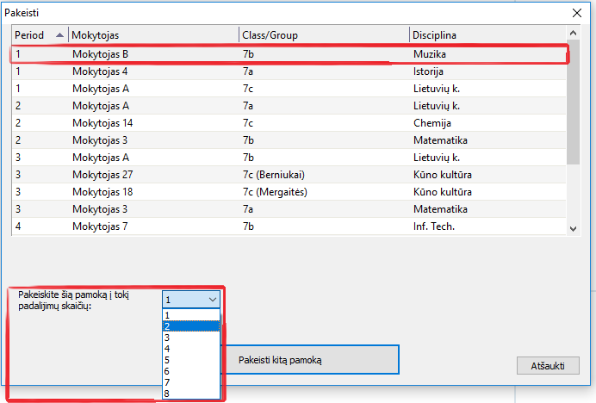
Task: Click the scrollbar up arrow
Action: click(574, 34)
